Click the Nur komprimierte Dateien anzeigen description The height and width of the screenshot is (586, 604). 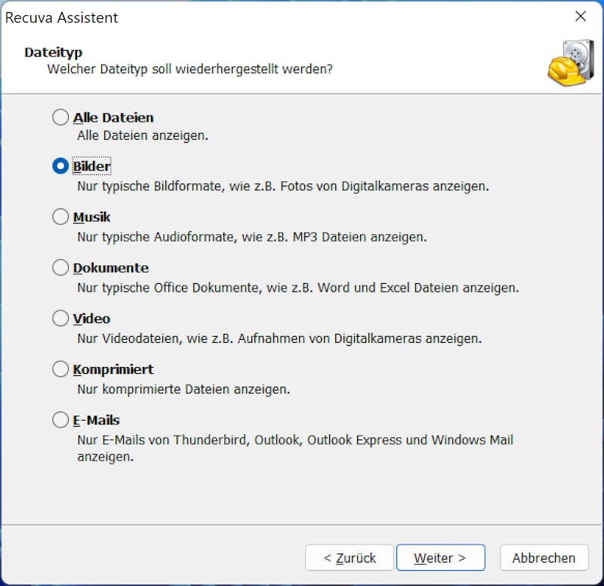(183, 389)
